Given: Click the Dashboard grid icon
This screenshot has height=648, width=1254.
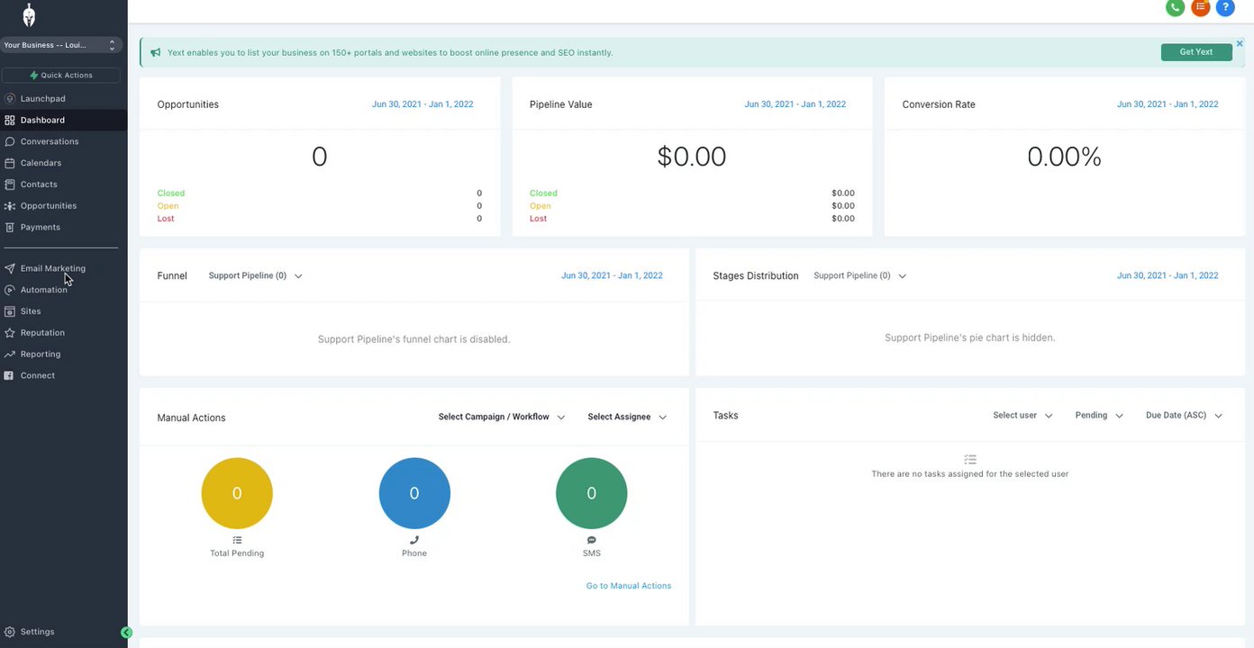Looking at the screenshot, I should point(10,120).
